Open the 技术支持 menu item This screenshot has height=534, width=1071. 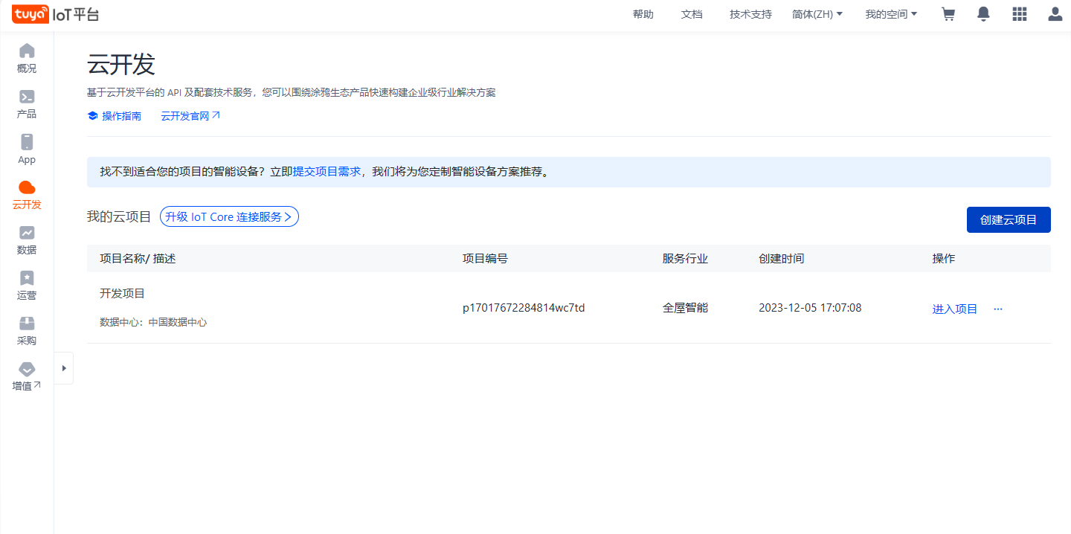tap(750, 14)
